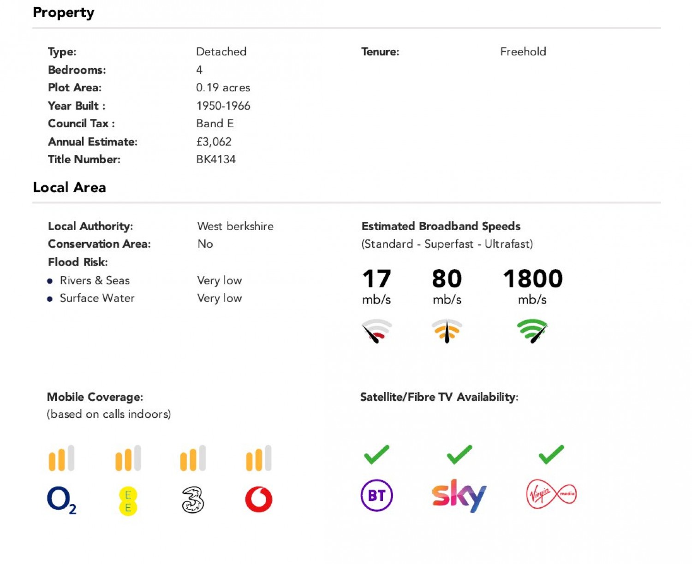
Task: Click the O2 network logo
Action: [x=61, y=500]
